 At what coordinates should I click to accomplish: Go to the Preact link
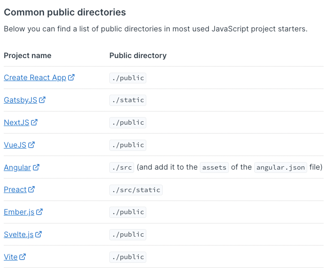click(15, 189)
